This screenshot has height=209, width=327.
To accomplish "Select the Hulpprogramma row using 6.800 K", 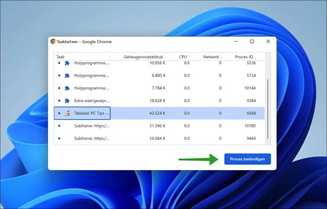I will coord(160,76).
